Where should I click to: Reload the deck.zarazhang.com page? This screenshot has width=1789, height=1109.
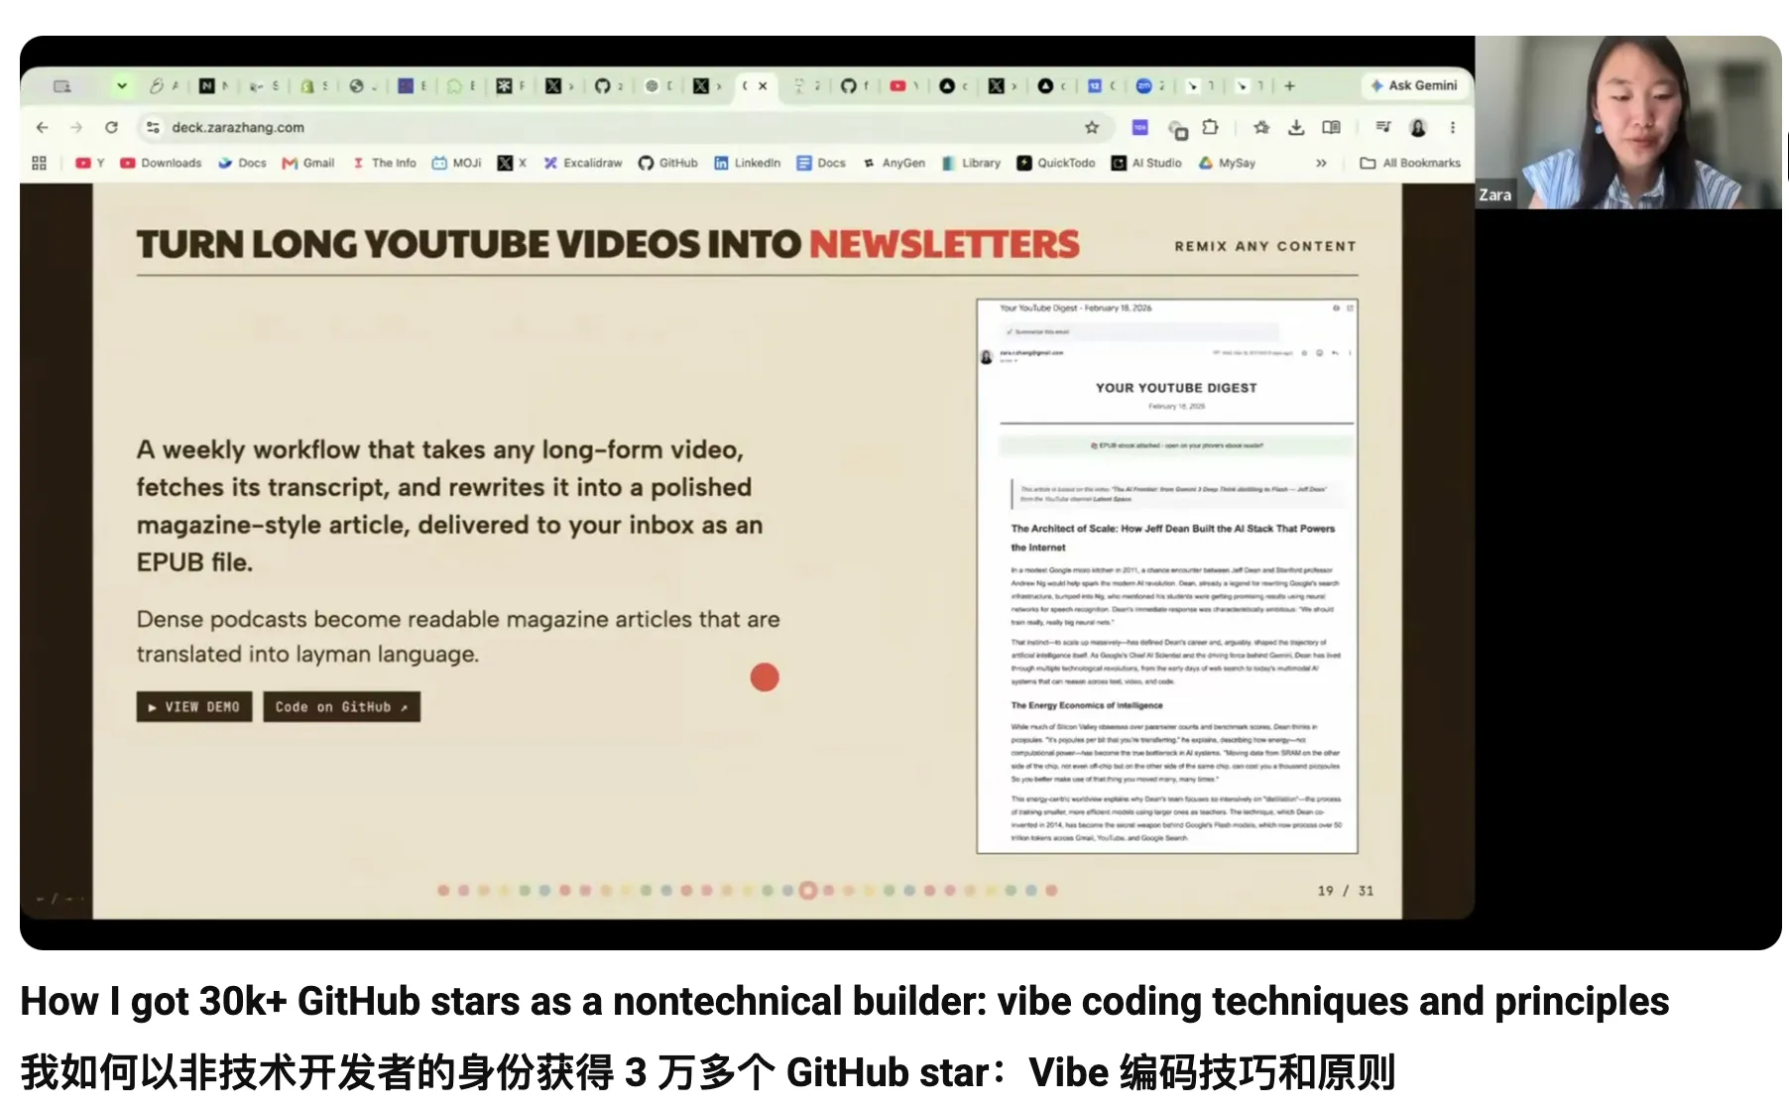(111, 127)
